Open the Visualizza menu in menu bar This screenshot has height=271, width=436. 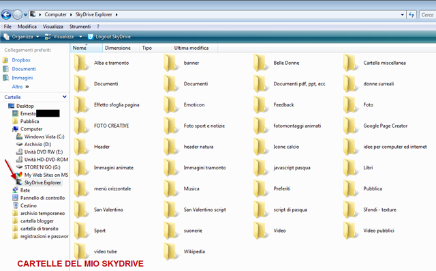(53, 27)
